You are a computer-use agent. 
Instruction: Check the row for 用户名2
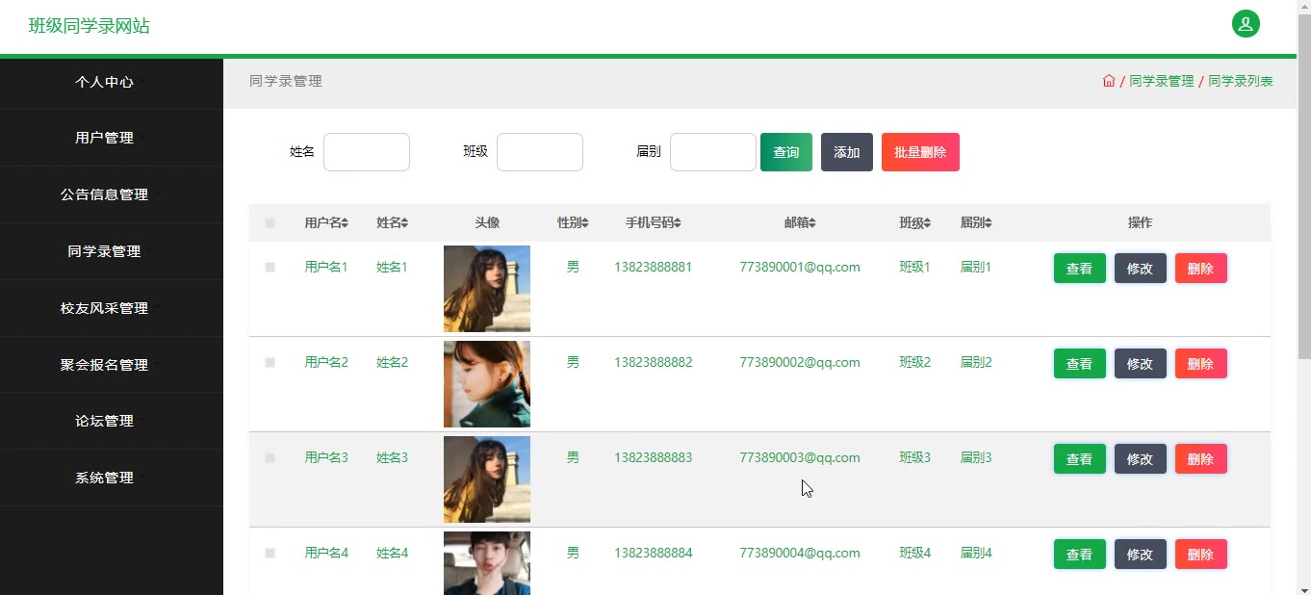tap(270, 363)
